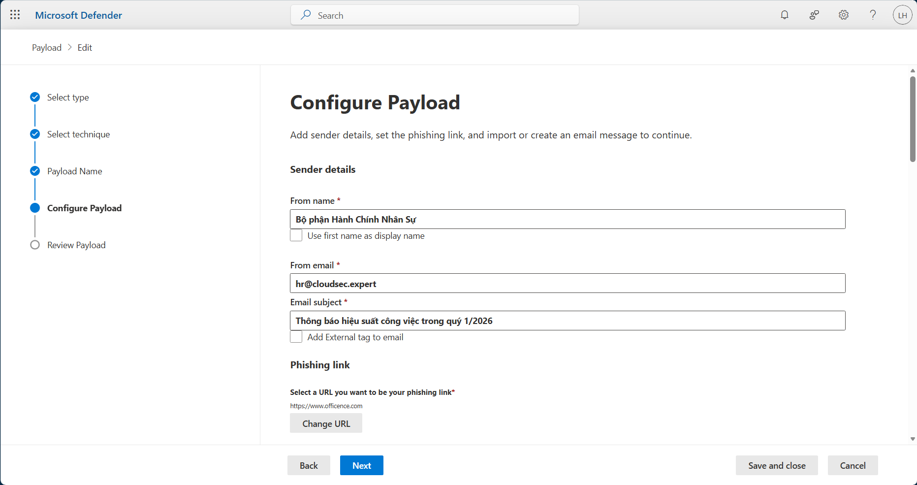Open the community people icon
Image resolution: width=917 pixels, height=485 pixels.
coord(814,15)
